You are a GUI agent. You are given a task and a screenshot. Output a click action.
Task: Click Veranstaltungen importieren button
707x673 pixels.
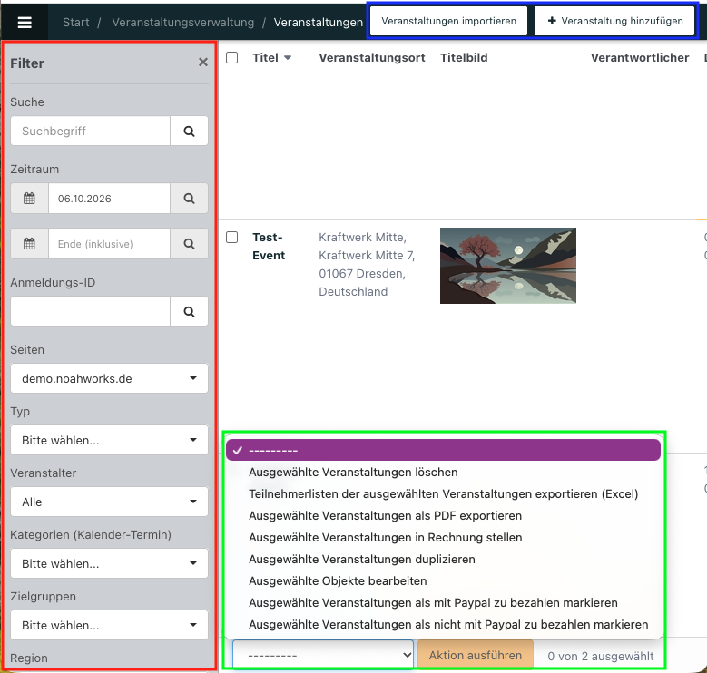click(448, 21)
